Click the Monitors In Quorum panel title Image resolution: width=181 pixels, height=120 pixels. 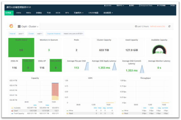49,40
